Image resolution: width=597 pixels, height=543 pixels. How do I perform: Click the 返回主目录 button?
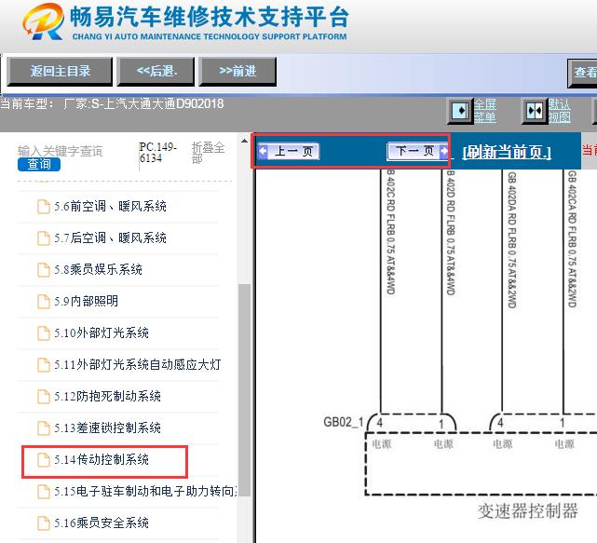[x=60, y=71]
